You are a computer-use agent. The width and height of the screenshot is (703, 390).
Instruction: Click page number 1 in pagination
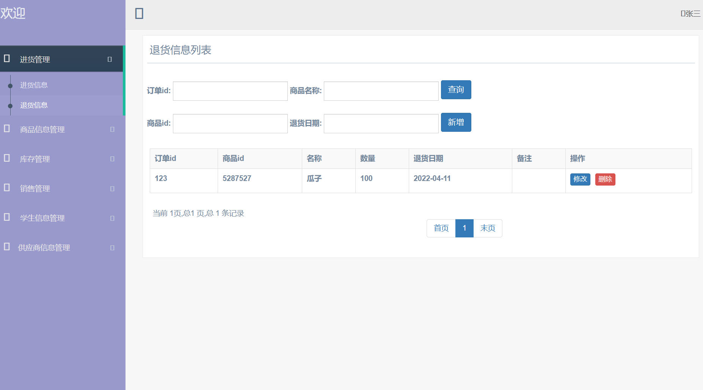click(x=464, y=228)
